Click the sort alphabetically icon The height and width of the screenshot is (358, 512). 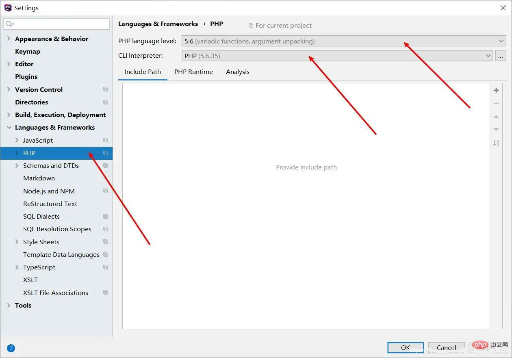tap(496, 143)
